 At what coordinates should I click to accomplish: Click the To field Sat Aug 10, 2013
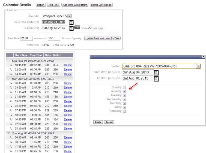(x=56, y=28)
